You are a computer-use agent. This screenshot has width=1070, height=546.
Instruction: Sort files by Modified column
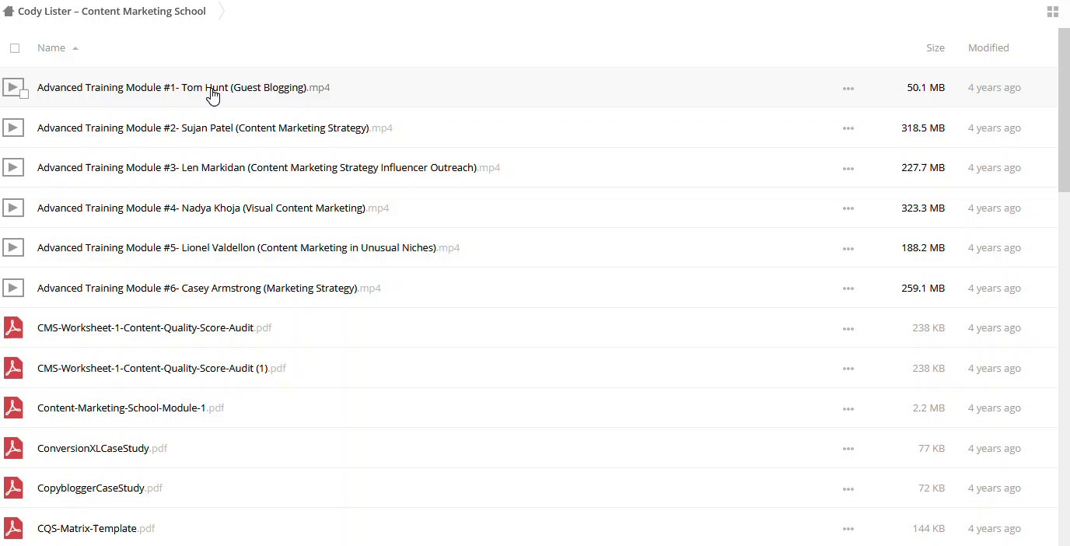[988, 48]
